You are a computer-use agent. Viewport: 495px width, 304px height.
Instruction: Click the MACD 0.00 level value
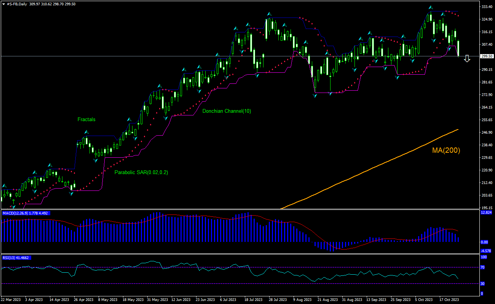point(484,242)
